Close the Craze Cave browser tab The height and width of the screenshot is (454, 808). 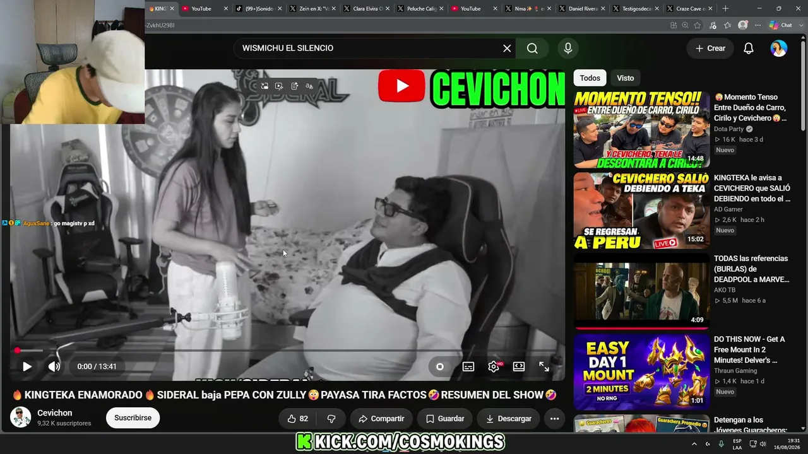711,9
